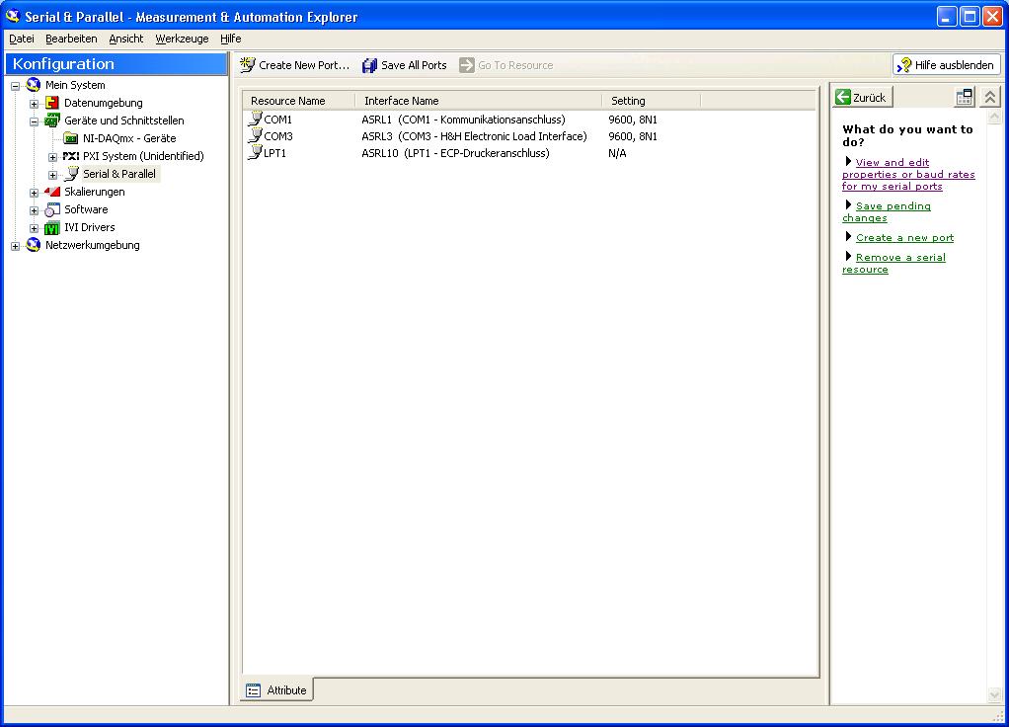Screen dimensions: 1009x727
Task: Open the 'Save pending changes' link
Action: 887,211
